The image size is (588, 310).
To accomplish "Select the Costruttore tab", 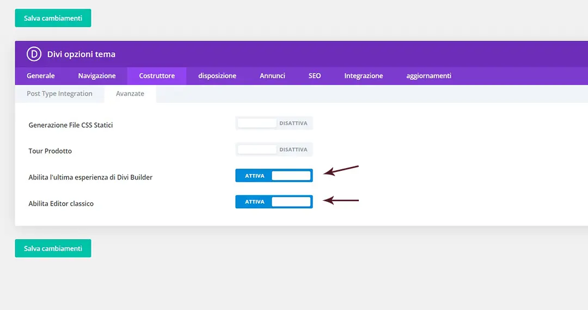I will point(157,76).
